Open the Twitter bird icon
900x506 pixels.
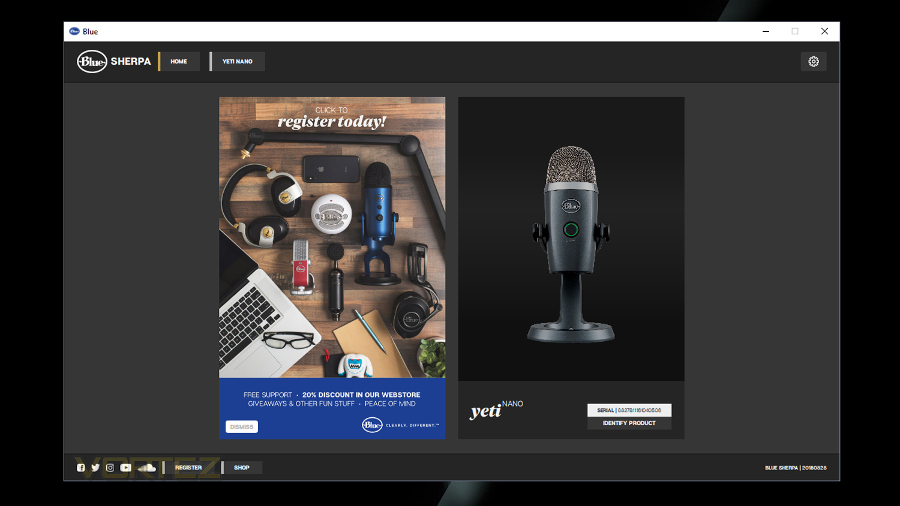coord(95,468)
